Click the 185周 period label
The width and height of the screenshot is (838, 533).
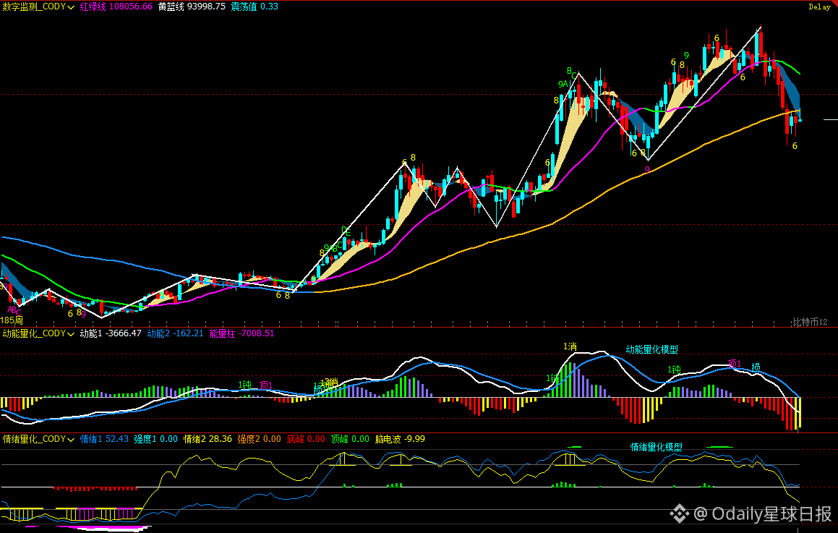coord(12,320)
